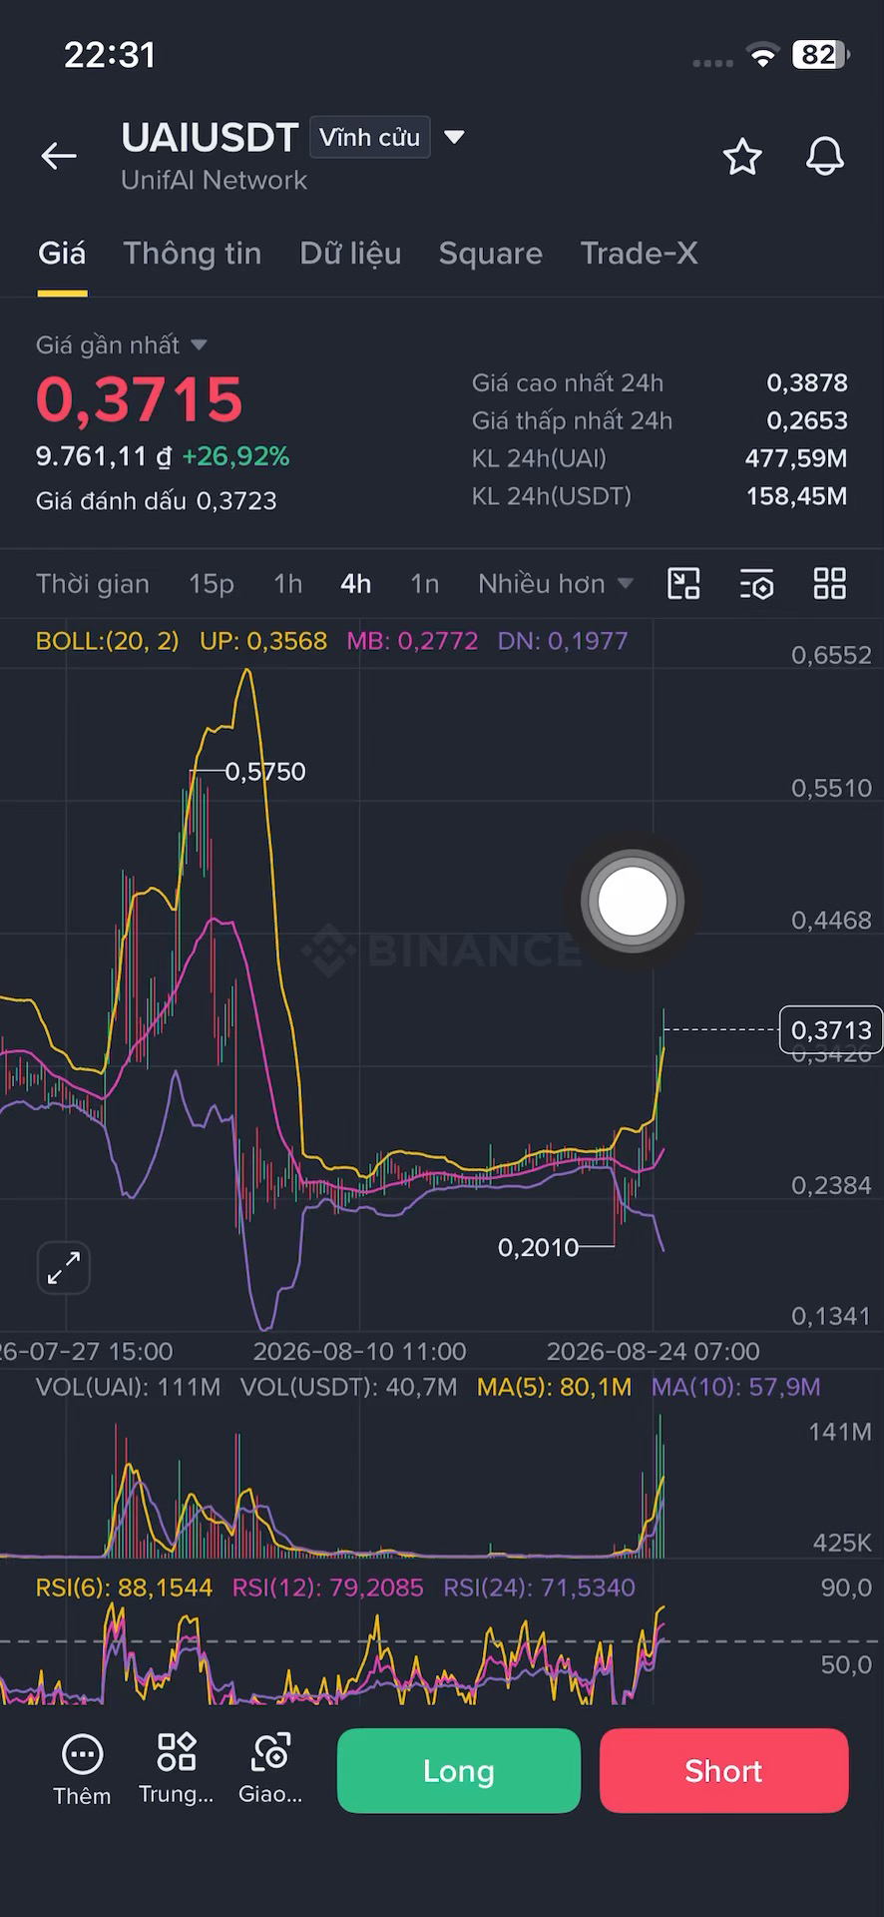This screenshot has height=1917, width=884.
Task: Tap the MA(10): 57,9M volume value
Action: pos(736,1387)
